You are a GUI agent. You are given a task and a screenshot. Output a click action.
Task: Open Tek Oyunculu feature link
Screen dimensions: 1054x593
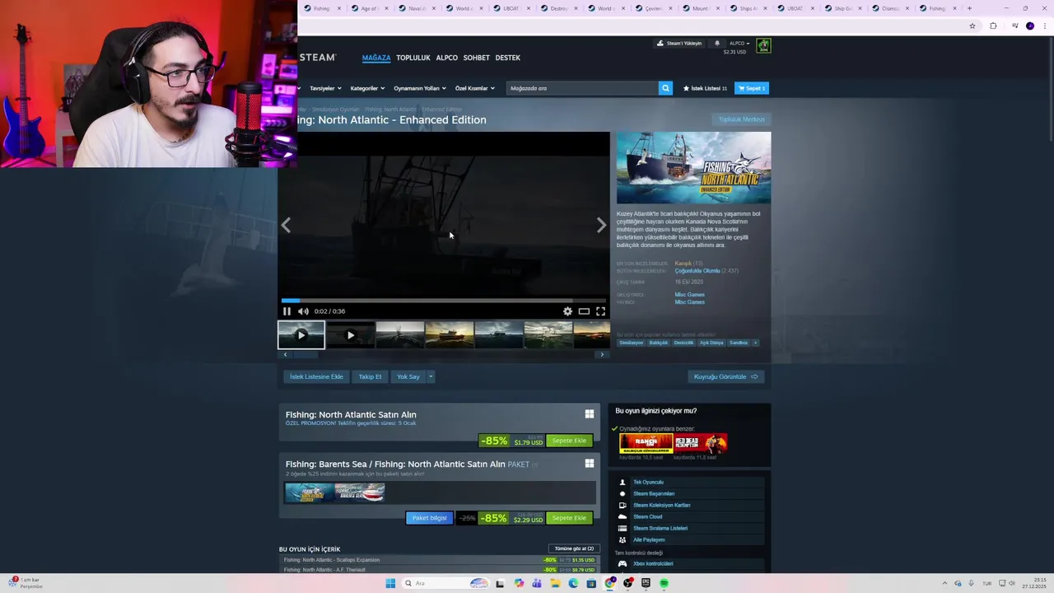(648, 482)
